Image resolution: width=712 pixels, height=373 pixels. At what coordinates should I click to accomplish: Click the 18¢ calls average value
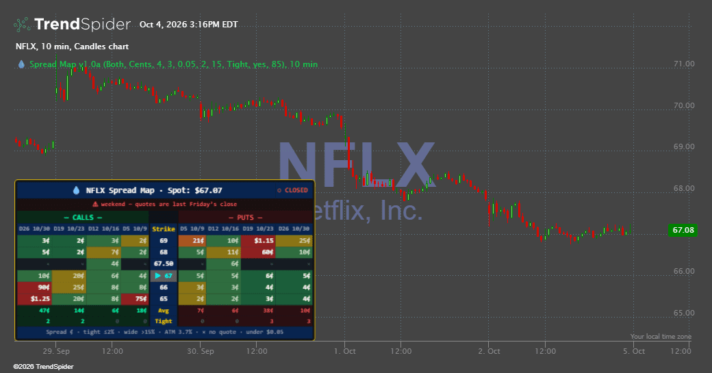(142, 311)
